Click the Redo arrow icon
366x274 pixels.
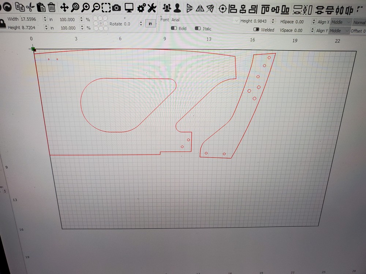[7, 7]
